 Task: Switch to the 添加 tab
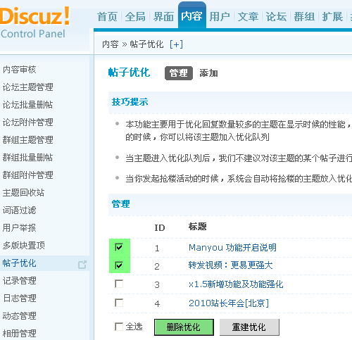coord(208,73)
